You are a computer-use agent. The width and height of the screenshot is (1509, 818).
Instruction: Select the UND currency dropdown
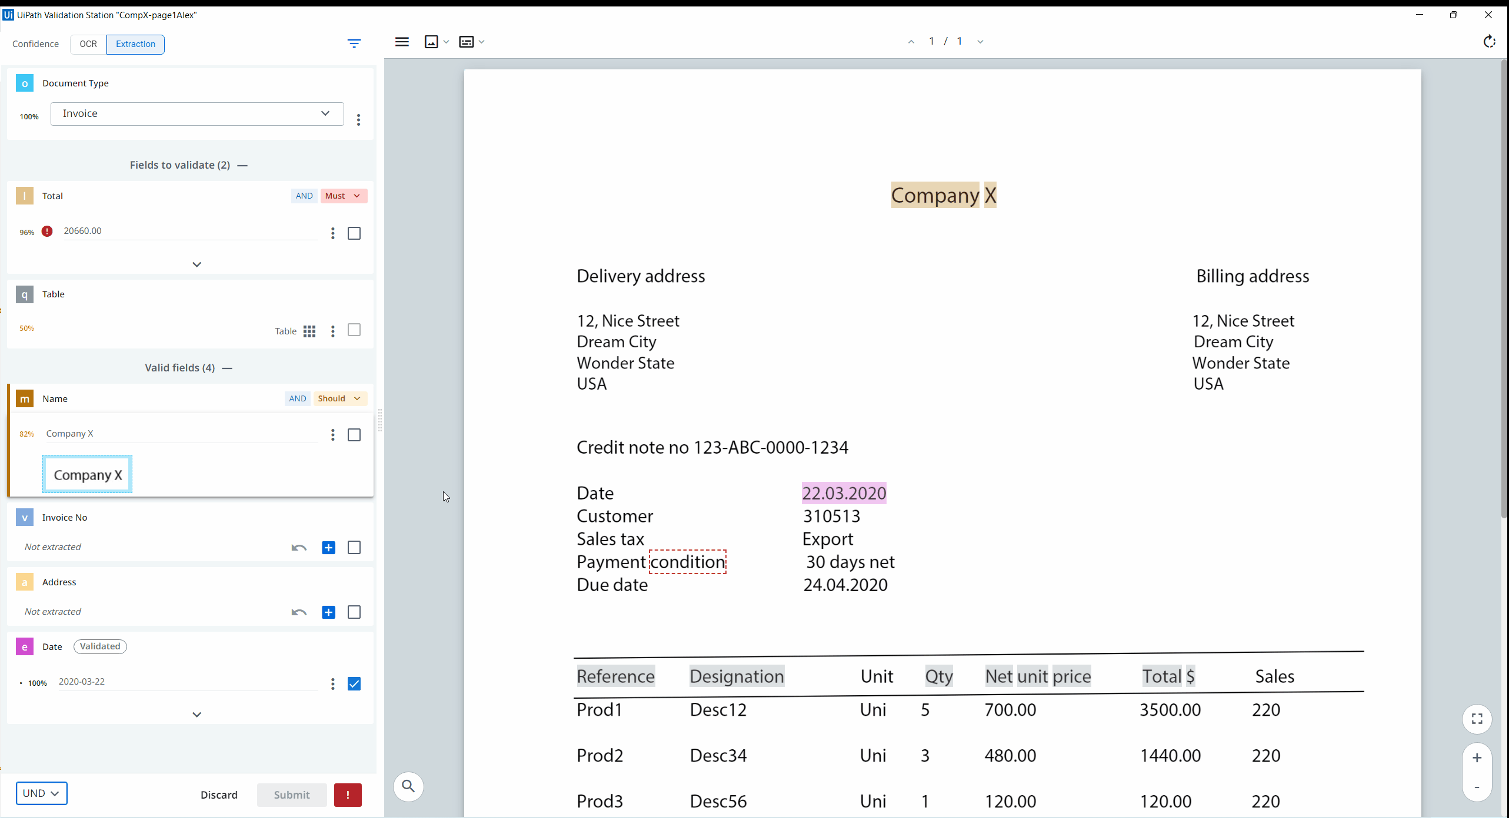[41, 793]
